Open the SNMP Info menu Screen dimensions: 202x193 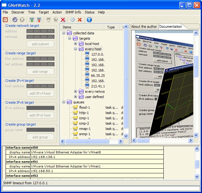click(x=73, y=12)
